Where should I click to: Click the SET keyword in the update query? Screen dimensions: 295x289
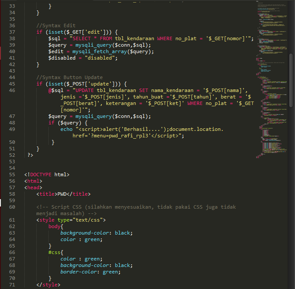pyautogui.click(x=143, y=90)
